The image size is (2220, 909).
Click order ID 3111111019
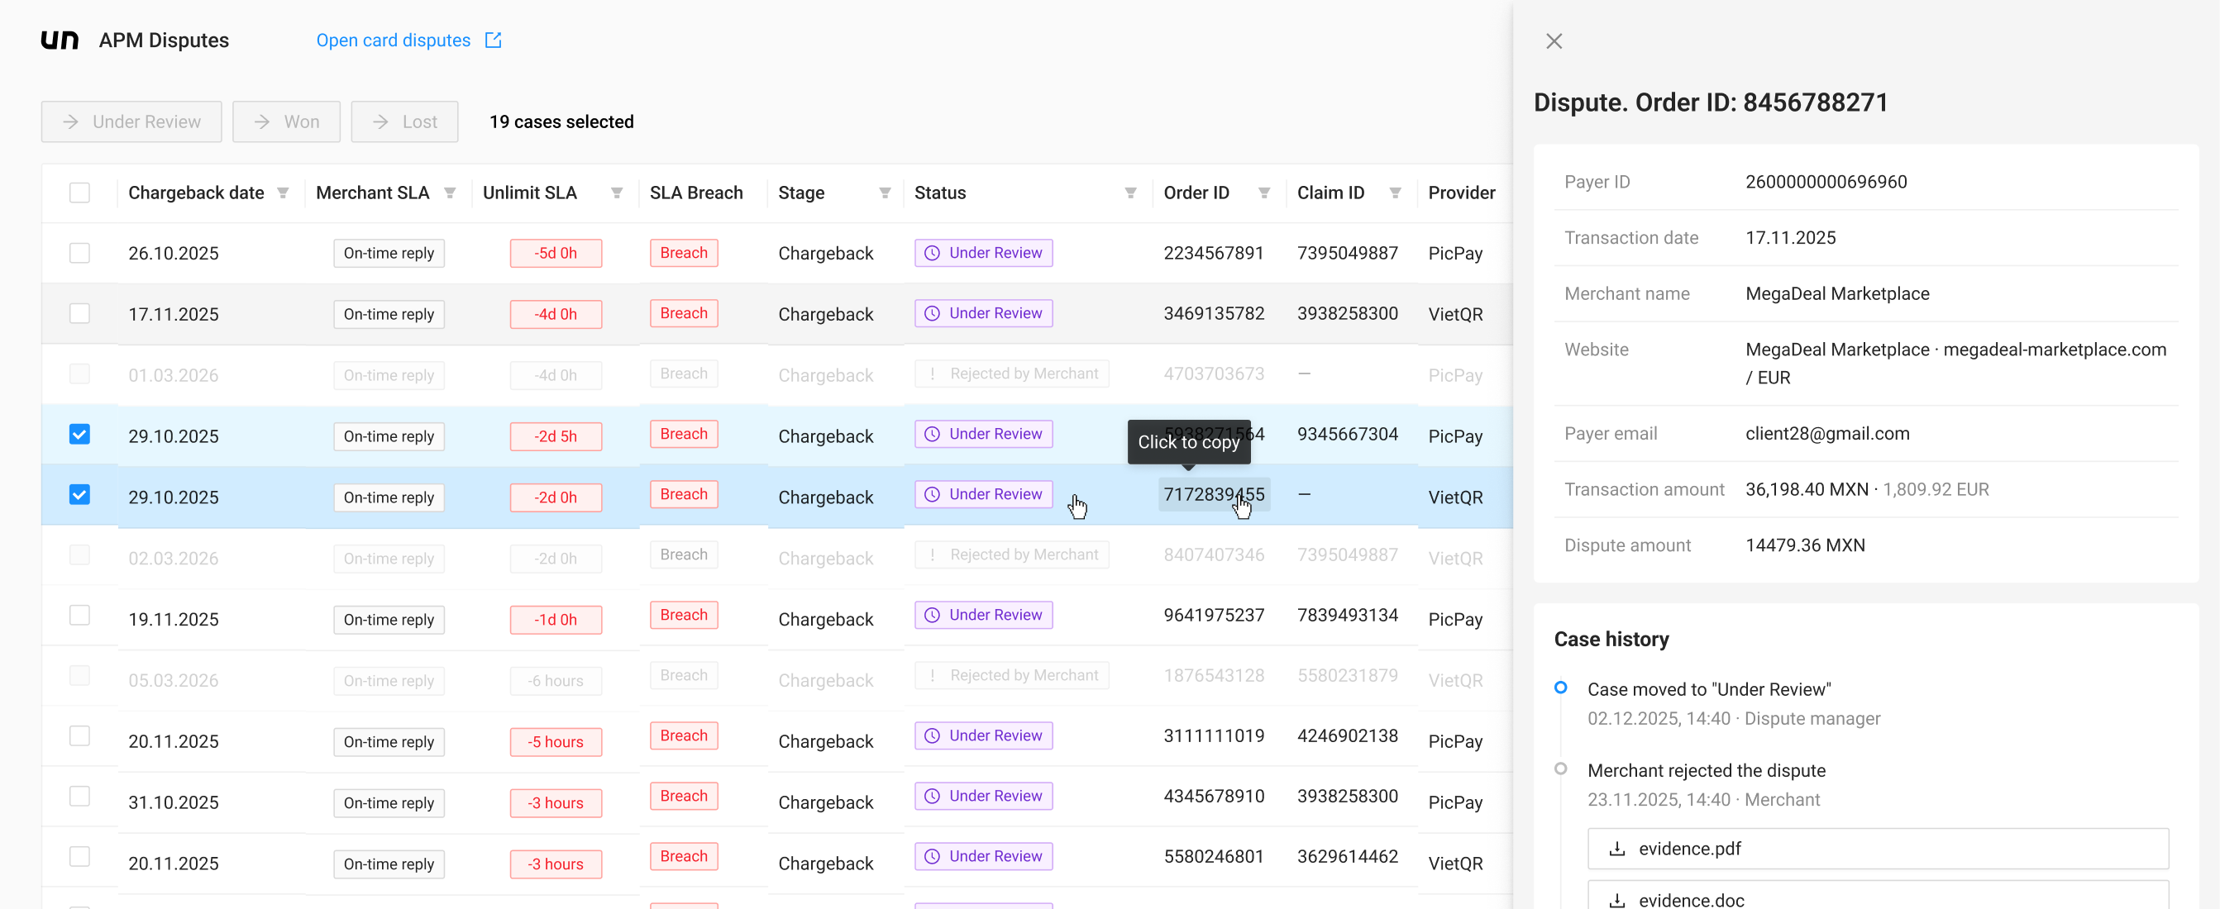[x=1214, y=735]
